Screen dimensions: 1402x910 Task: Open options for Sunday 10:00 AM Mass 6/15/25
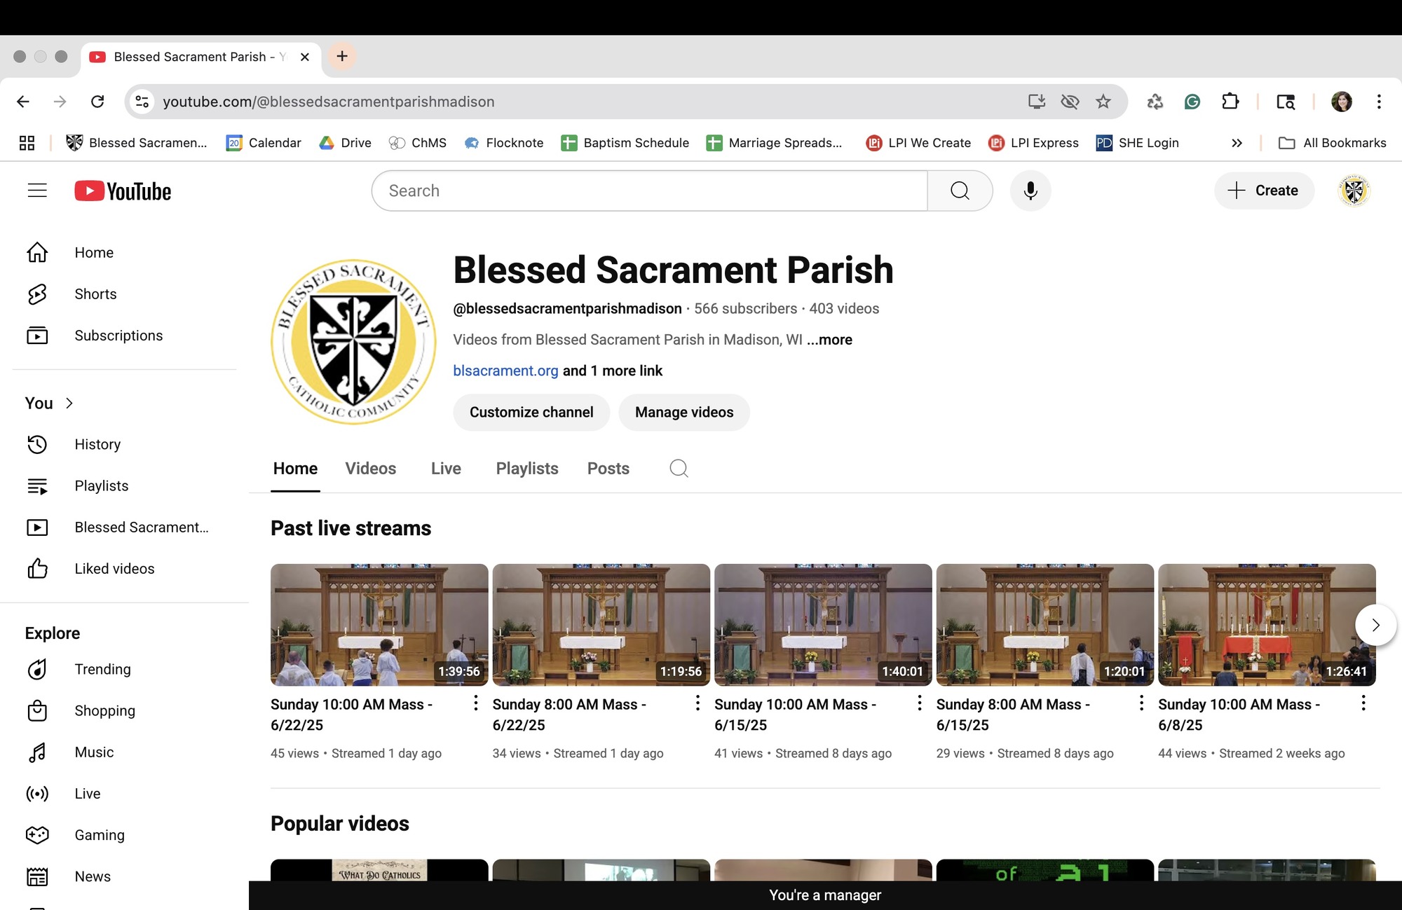coord(920,703)
